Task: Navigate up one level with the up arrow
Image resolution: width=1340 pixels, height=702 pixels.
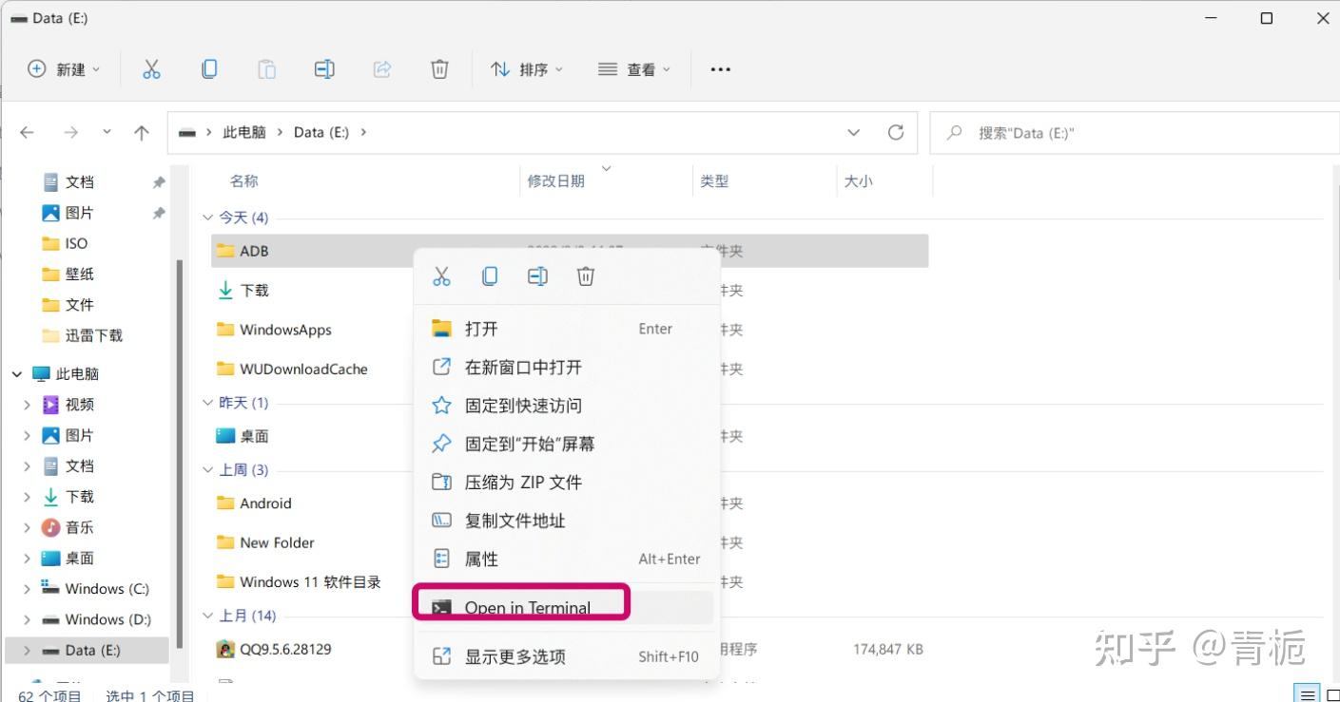Action: [x=141, y=132]
